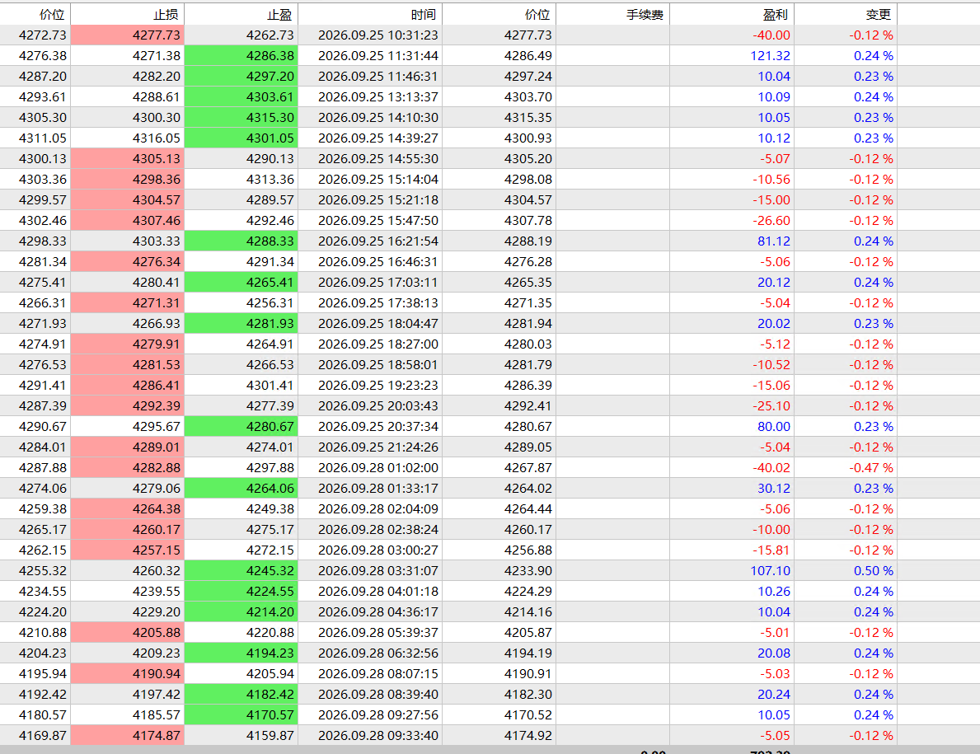This screenshot has height=754, width=980.
Task: Click the red stop-loss cell 4289.01
Action: [128, 447]
